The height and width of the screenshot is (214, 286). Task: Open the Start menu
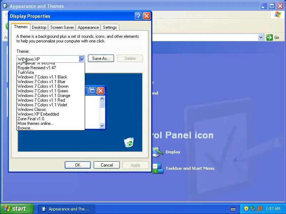click(x=17, y=209)
